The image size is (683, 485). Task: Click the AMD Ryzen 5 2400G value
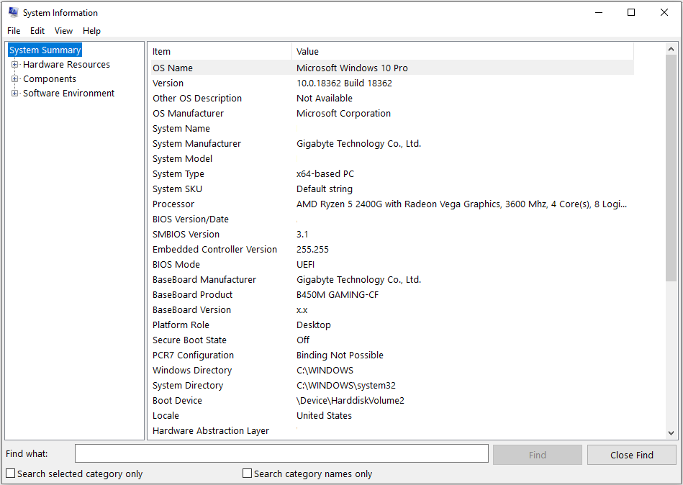(x=462, y=204)
